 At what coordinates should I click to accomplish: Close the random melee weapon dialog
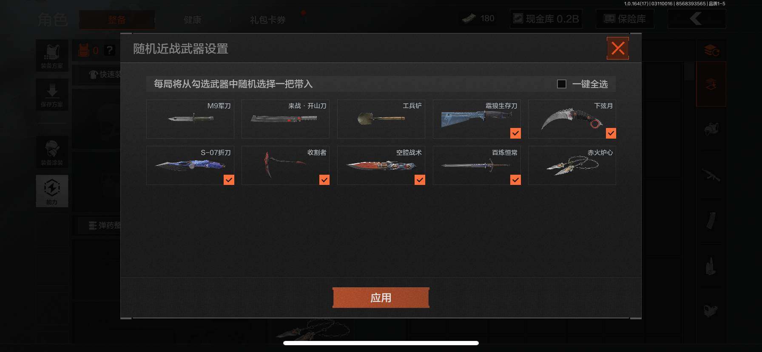coord(617,48)
